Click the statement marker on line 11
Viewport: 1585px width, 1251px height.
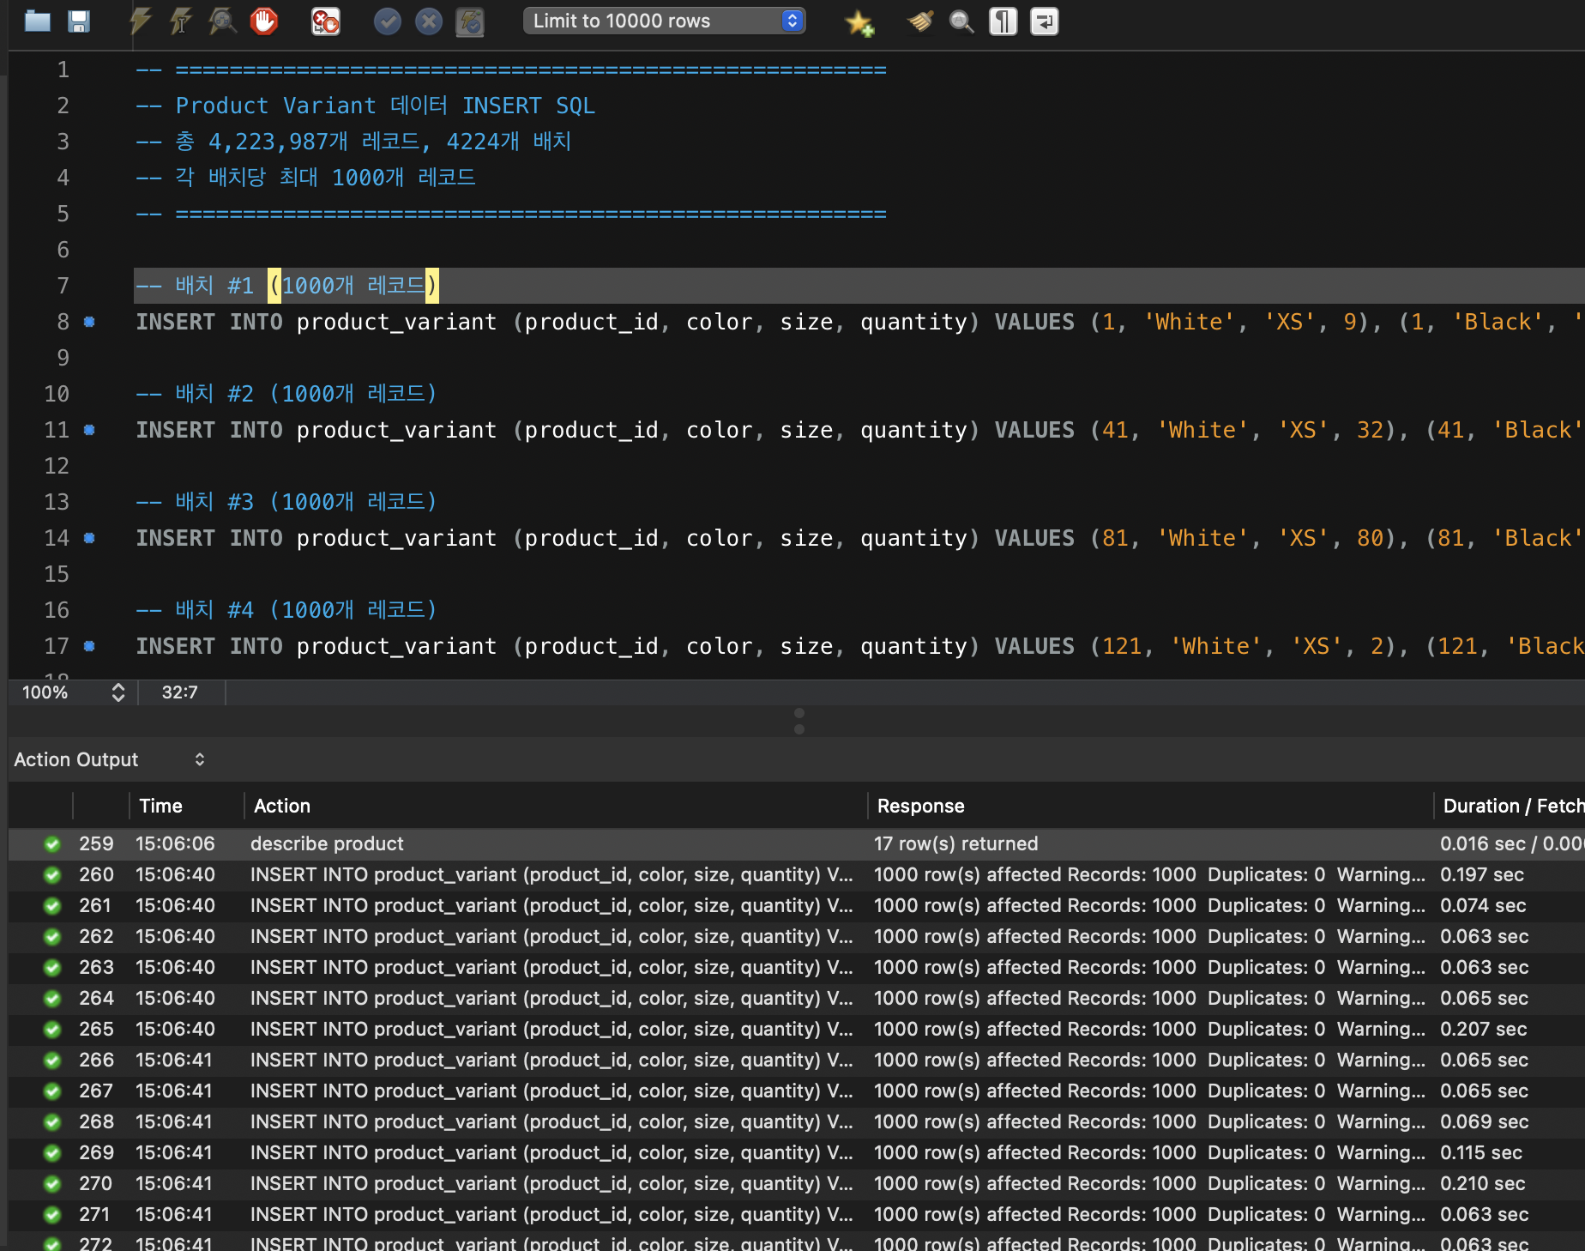[89, 430]
